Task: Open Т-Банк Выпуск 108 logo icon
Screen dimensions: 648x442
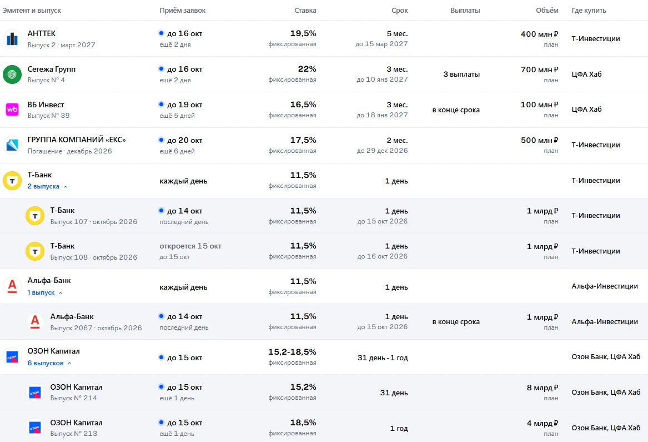Action: 35,252
